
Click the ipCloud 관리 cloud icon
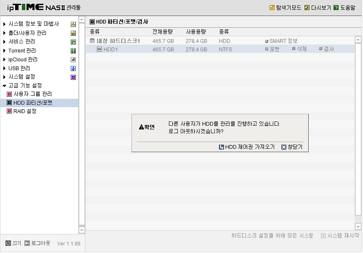[x=73, y=60]
